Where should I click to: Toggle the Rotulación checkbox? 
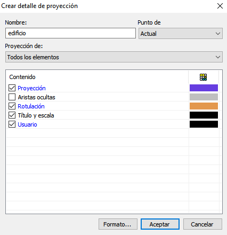tap(12, 106)
